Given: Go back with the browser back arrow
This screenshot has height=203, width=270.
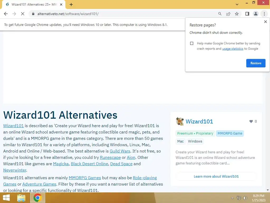Looking at the screenshot, I should click(6, 14).
